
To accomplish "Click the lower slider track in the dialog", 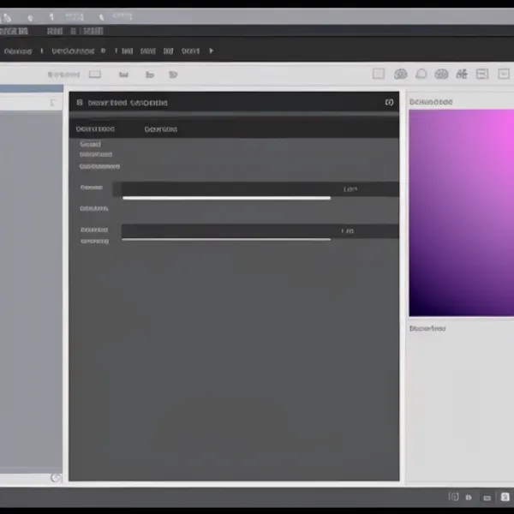I will (x=226, y=240).
